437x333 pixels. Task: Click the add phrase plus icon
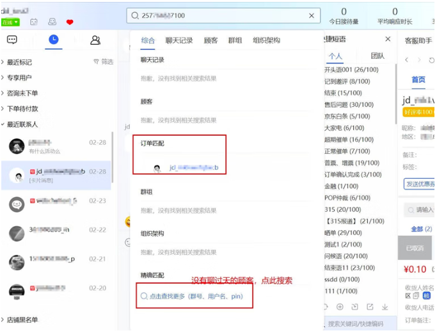pyautogui.click(x=340, y=307)
